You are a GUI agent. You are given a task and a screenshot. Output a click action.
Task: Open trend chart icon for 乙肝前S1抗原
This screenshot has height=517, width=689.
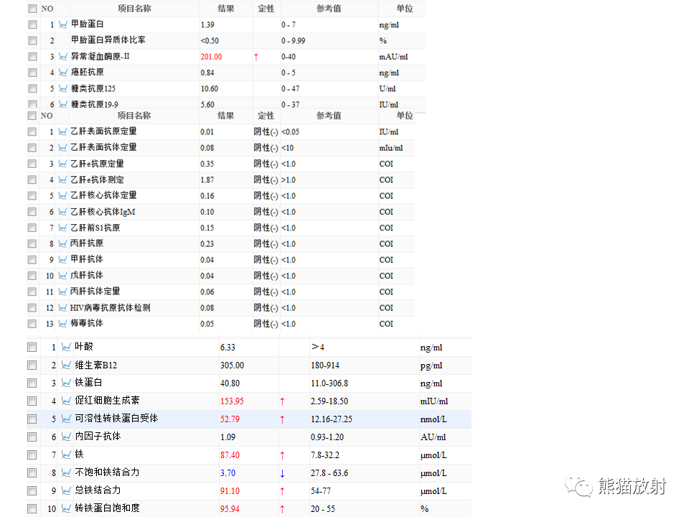click(x=63, y=228)
